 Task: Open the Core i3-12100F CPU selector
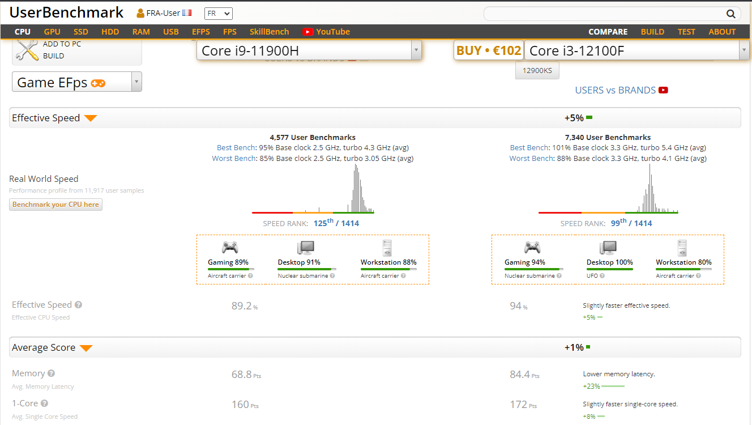(637, 51)
